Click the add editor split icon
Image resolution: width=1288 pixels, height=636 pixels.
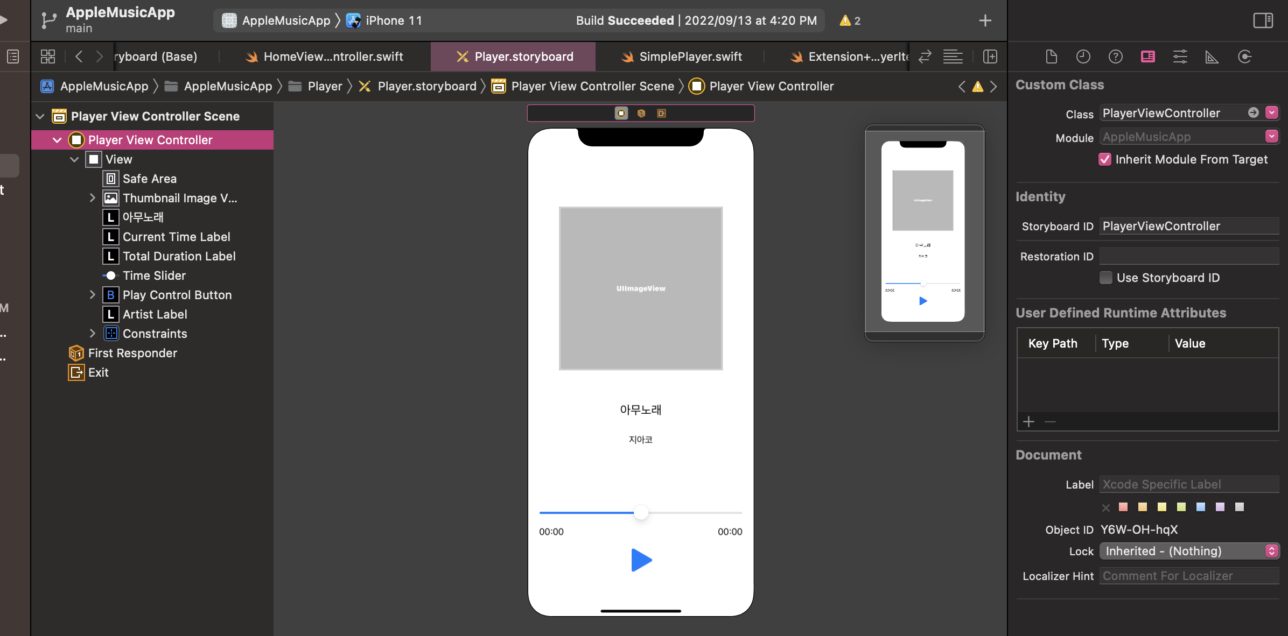pos(990,56)
